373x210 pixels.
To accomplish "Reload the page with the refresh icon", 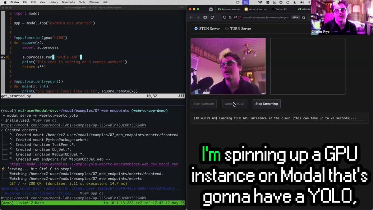I will (212, 17).
